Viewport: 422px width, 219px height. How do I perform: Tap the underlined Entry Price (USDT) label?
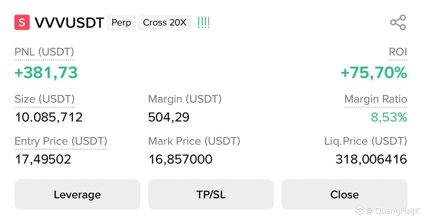click(x=61, y=141)
